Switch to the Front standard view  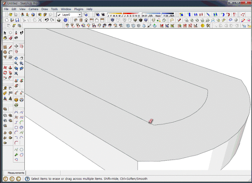[86, 20]
